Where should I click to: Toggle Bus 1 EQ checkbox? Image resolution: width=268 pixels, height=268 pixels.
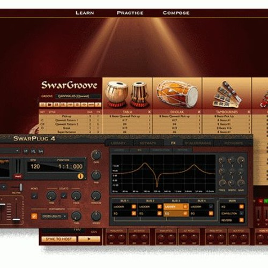(x=133, y=213)
